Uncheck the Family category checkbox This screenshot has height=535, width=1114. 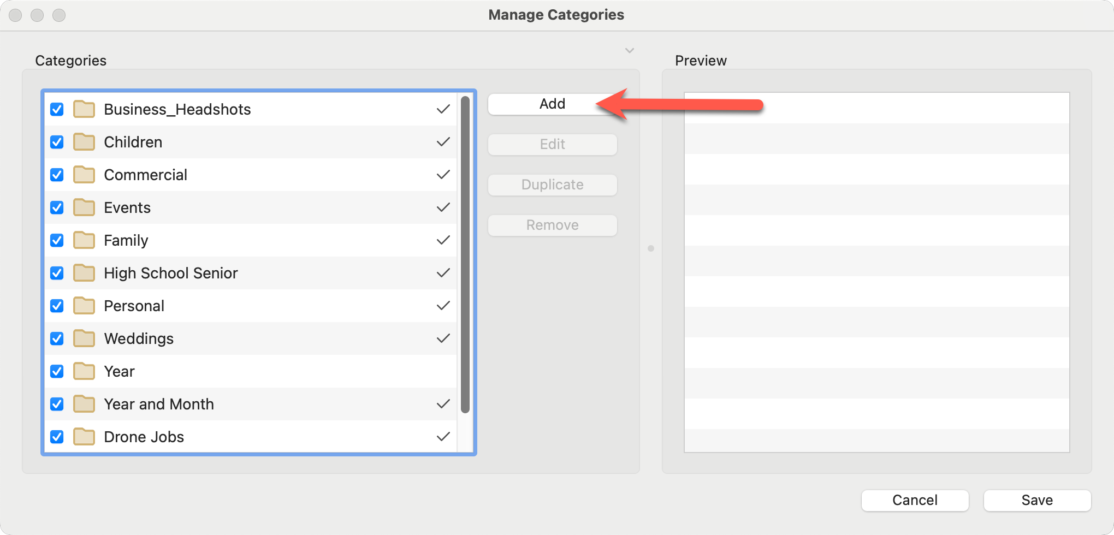coord(57,240)
